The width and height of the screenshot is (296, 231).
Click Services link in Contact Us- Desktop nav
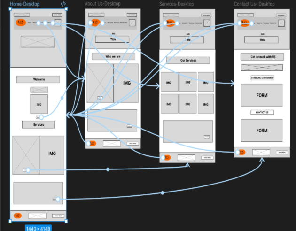266,23
